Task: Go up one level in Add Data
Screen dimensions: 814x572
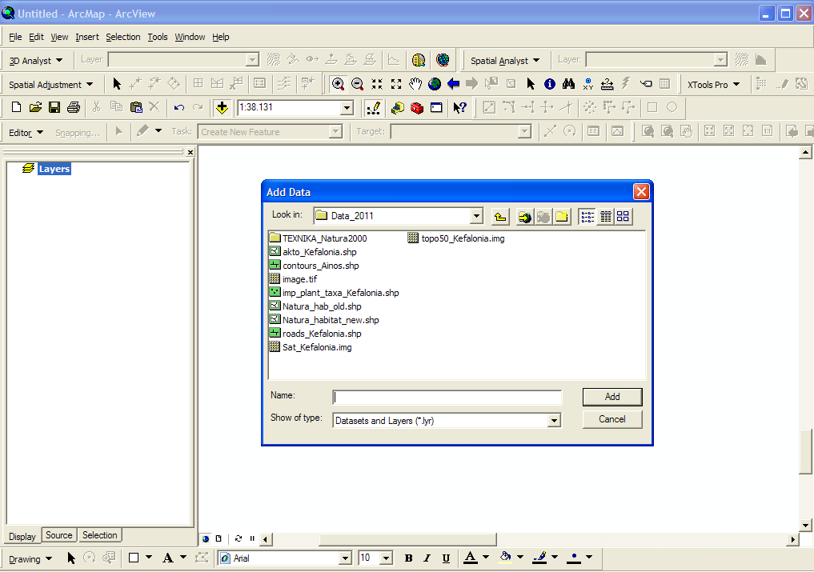Action: pyautogui.click(x=500, y=217)
